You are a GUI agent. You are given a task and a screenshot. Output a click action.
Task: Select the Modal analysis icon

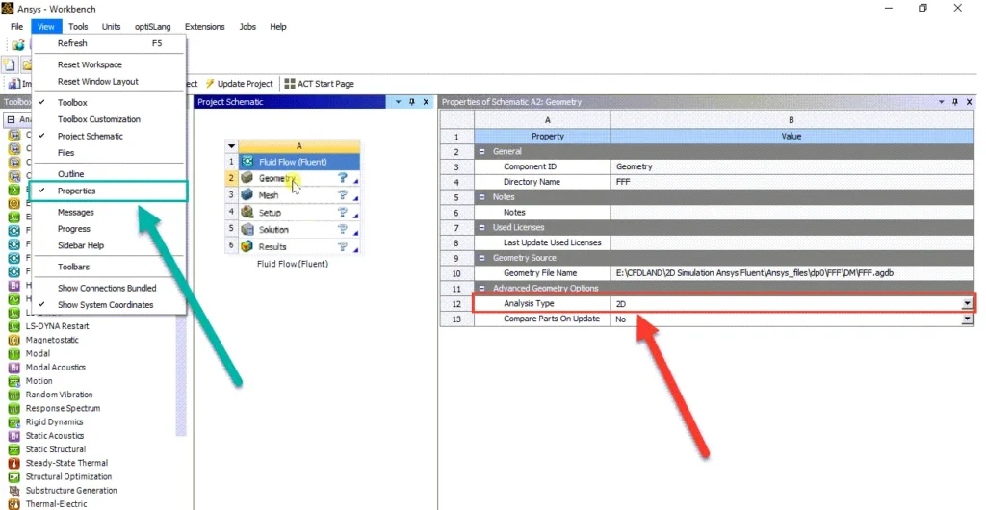click(x=13, y=353)
